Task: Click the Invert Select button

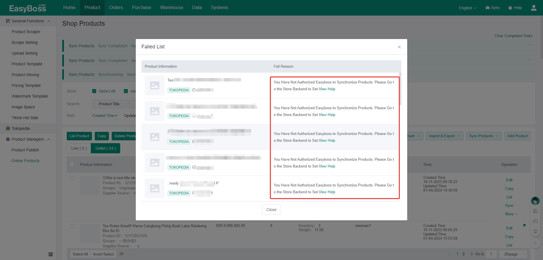Action: click(103, 254)
